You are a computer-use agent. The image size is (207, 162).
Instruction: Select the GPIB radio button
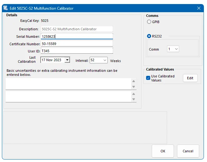(x=149, y=22)
